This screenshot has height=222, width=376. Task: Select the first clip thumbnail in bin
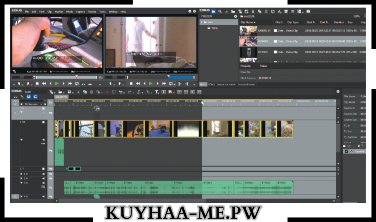(x=248, y=31)
